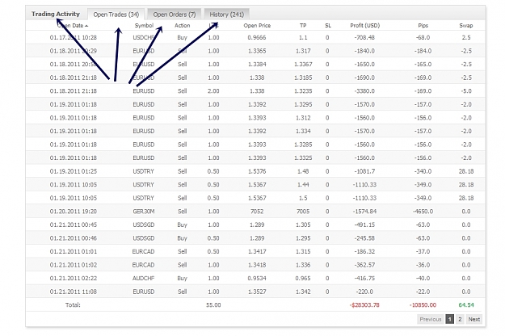Click total profit -$28303.78
Image resolution: width=505 pixels, height=336 pixels.
(x=364, y=305)
